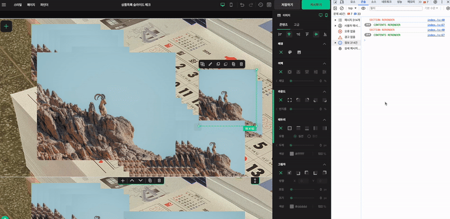Screen dimensions: 450x219
Task: Open the 스타일 menu
Action: click(x=17, y=5)
